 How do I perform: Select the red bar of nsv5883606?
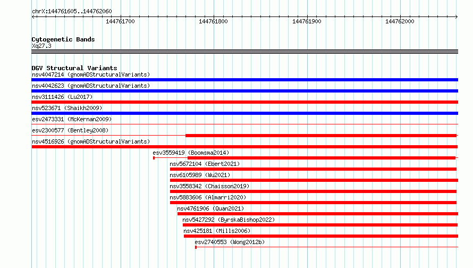[313, 203]
